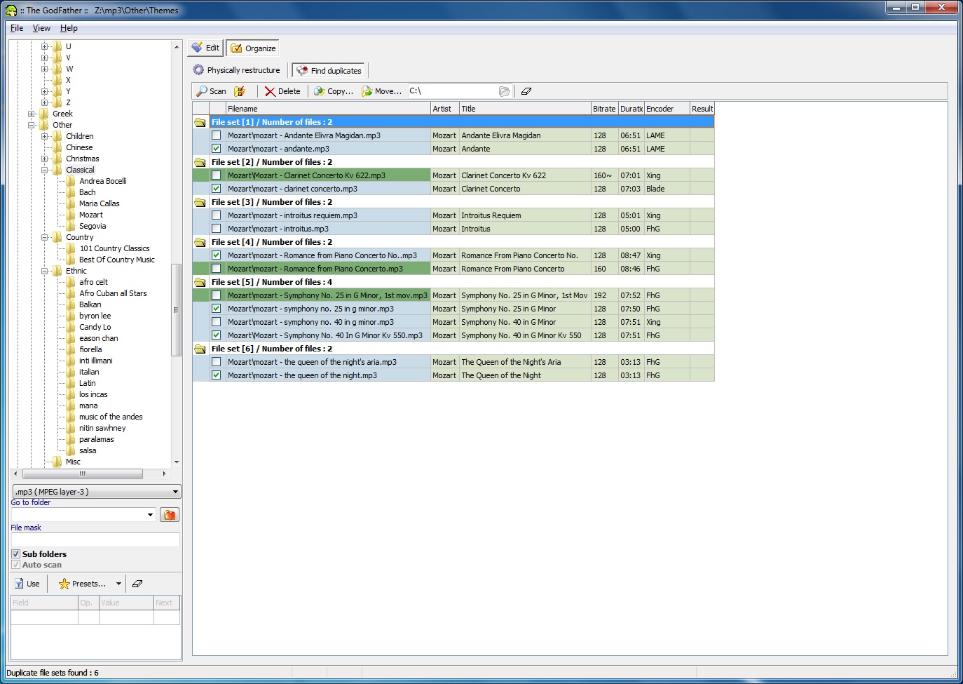Select the Mozart folder in tree
The width and height of the screenshot is (963, 684).
(90, 215)
